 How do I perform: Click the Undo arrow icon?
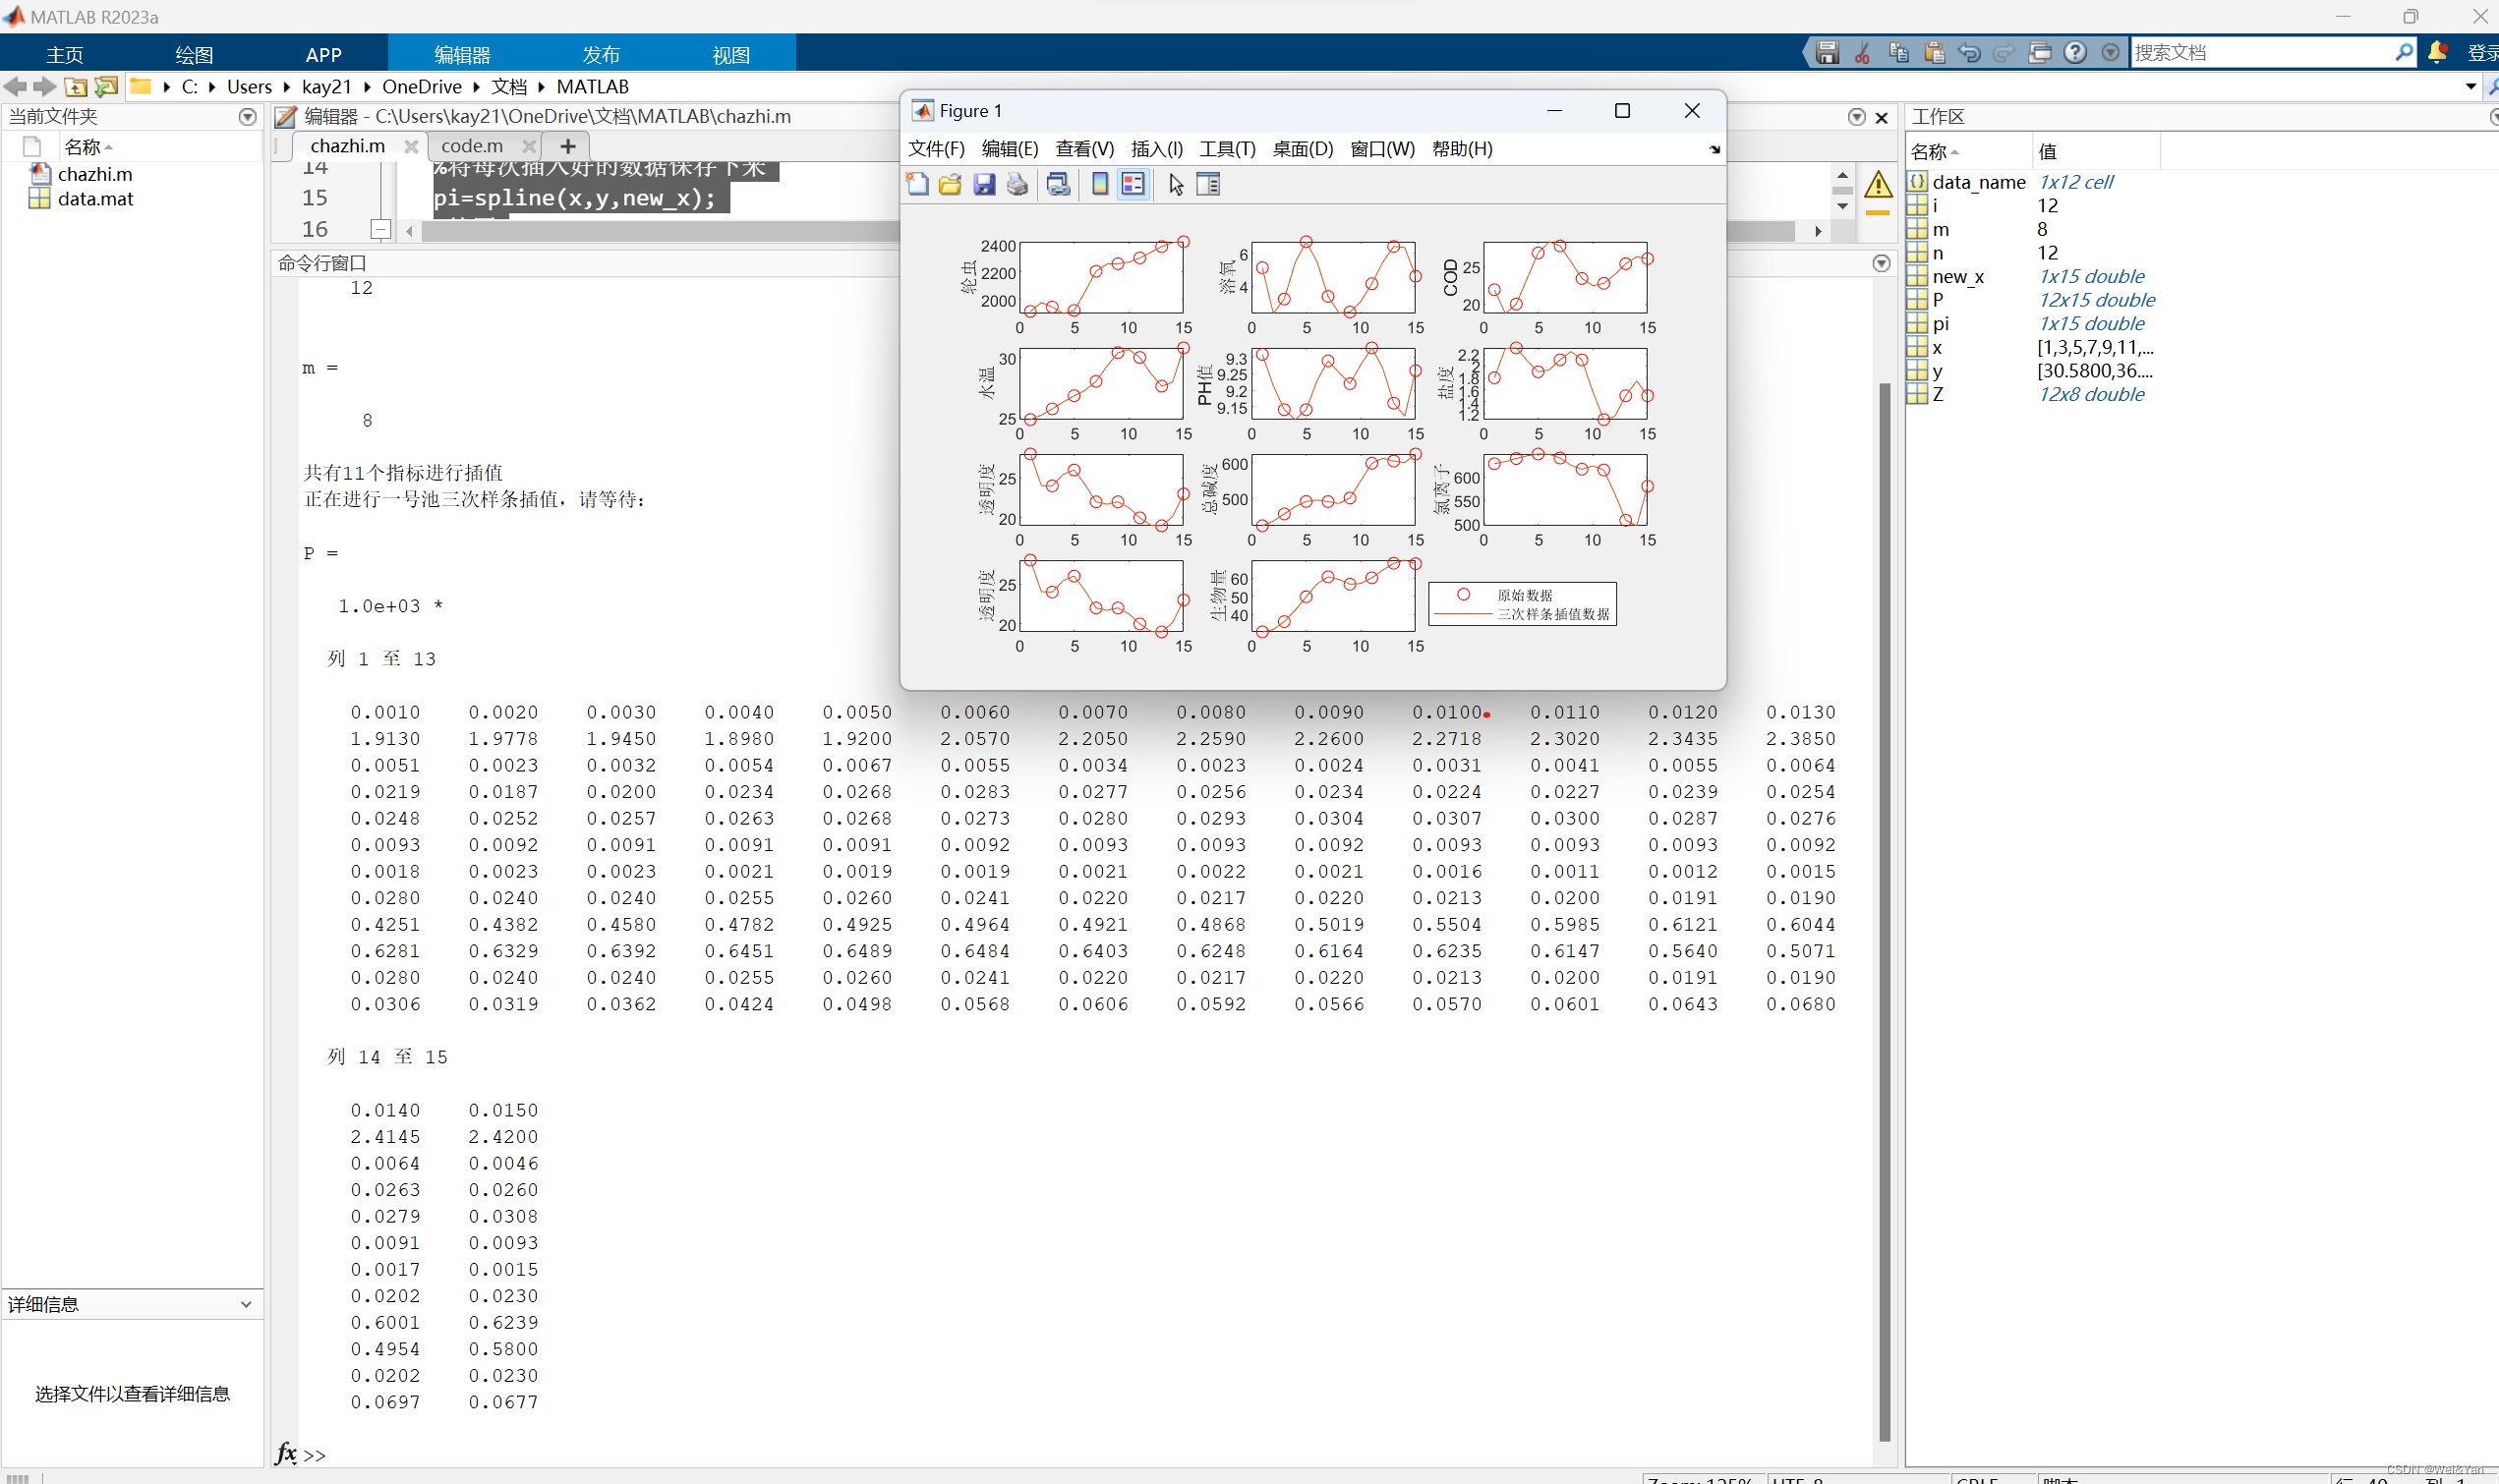coord(1969,53)
